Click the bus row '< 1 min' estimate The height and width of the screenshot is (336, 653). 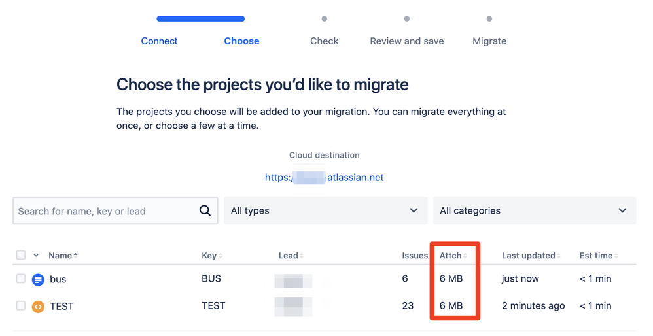click(x=595, y=278)
